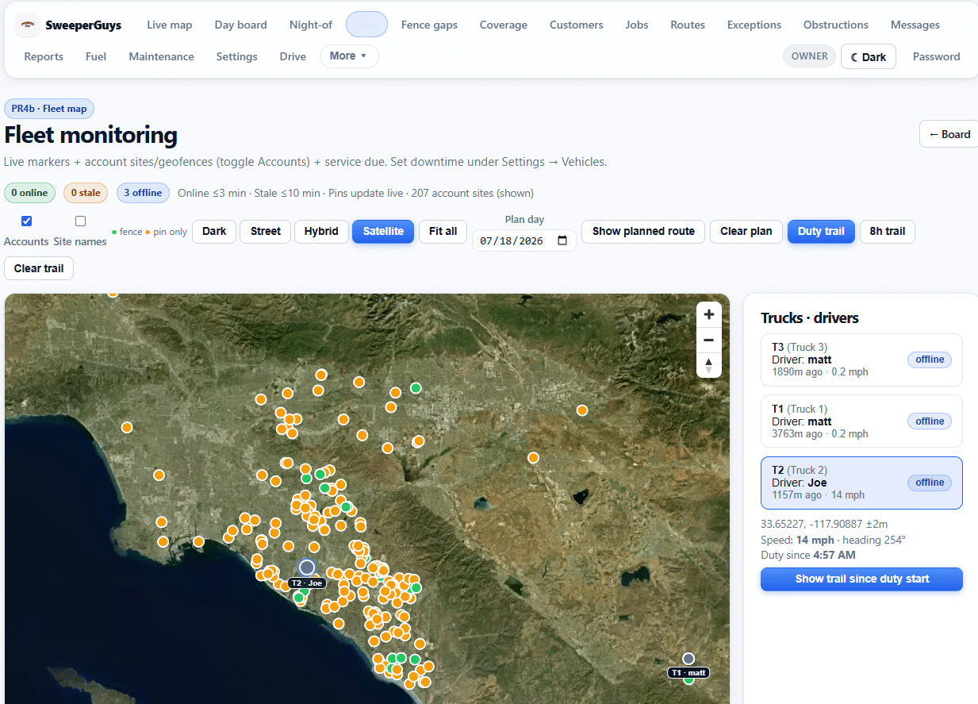Screen dimensions: 978x704
Task: Click Fit all button
Action: coord(443,231)
